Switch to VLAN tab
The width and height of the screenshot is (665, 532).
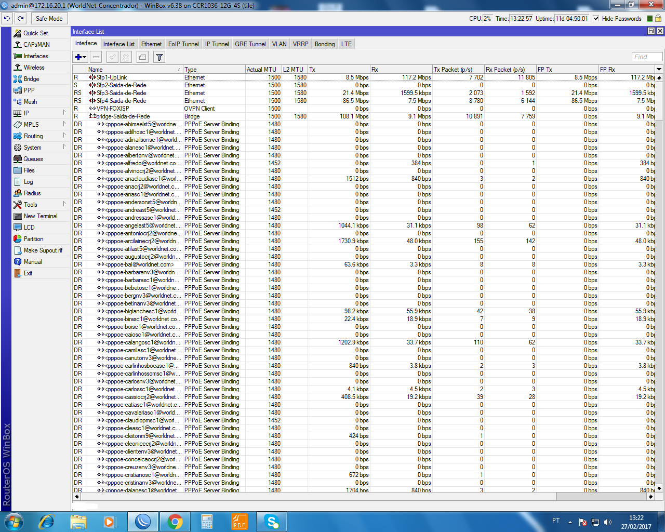click(280, 44)
